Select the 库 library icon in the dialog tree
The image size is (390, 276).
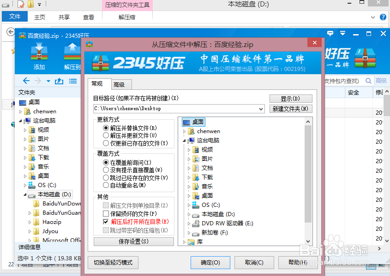pos(191,242)
